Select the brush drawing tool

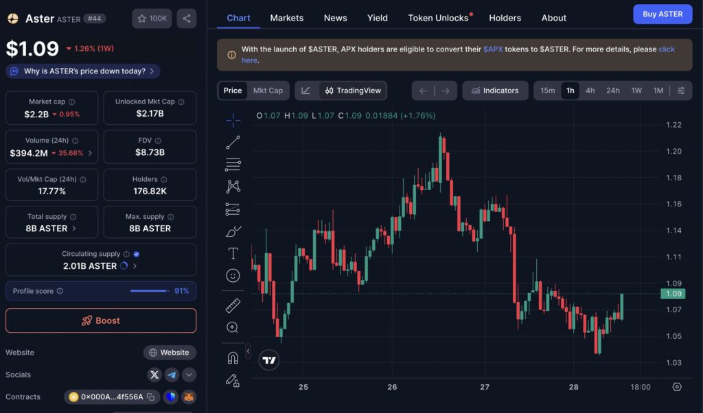(233, 231)
